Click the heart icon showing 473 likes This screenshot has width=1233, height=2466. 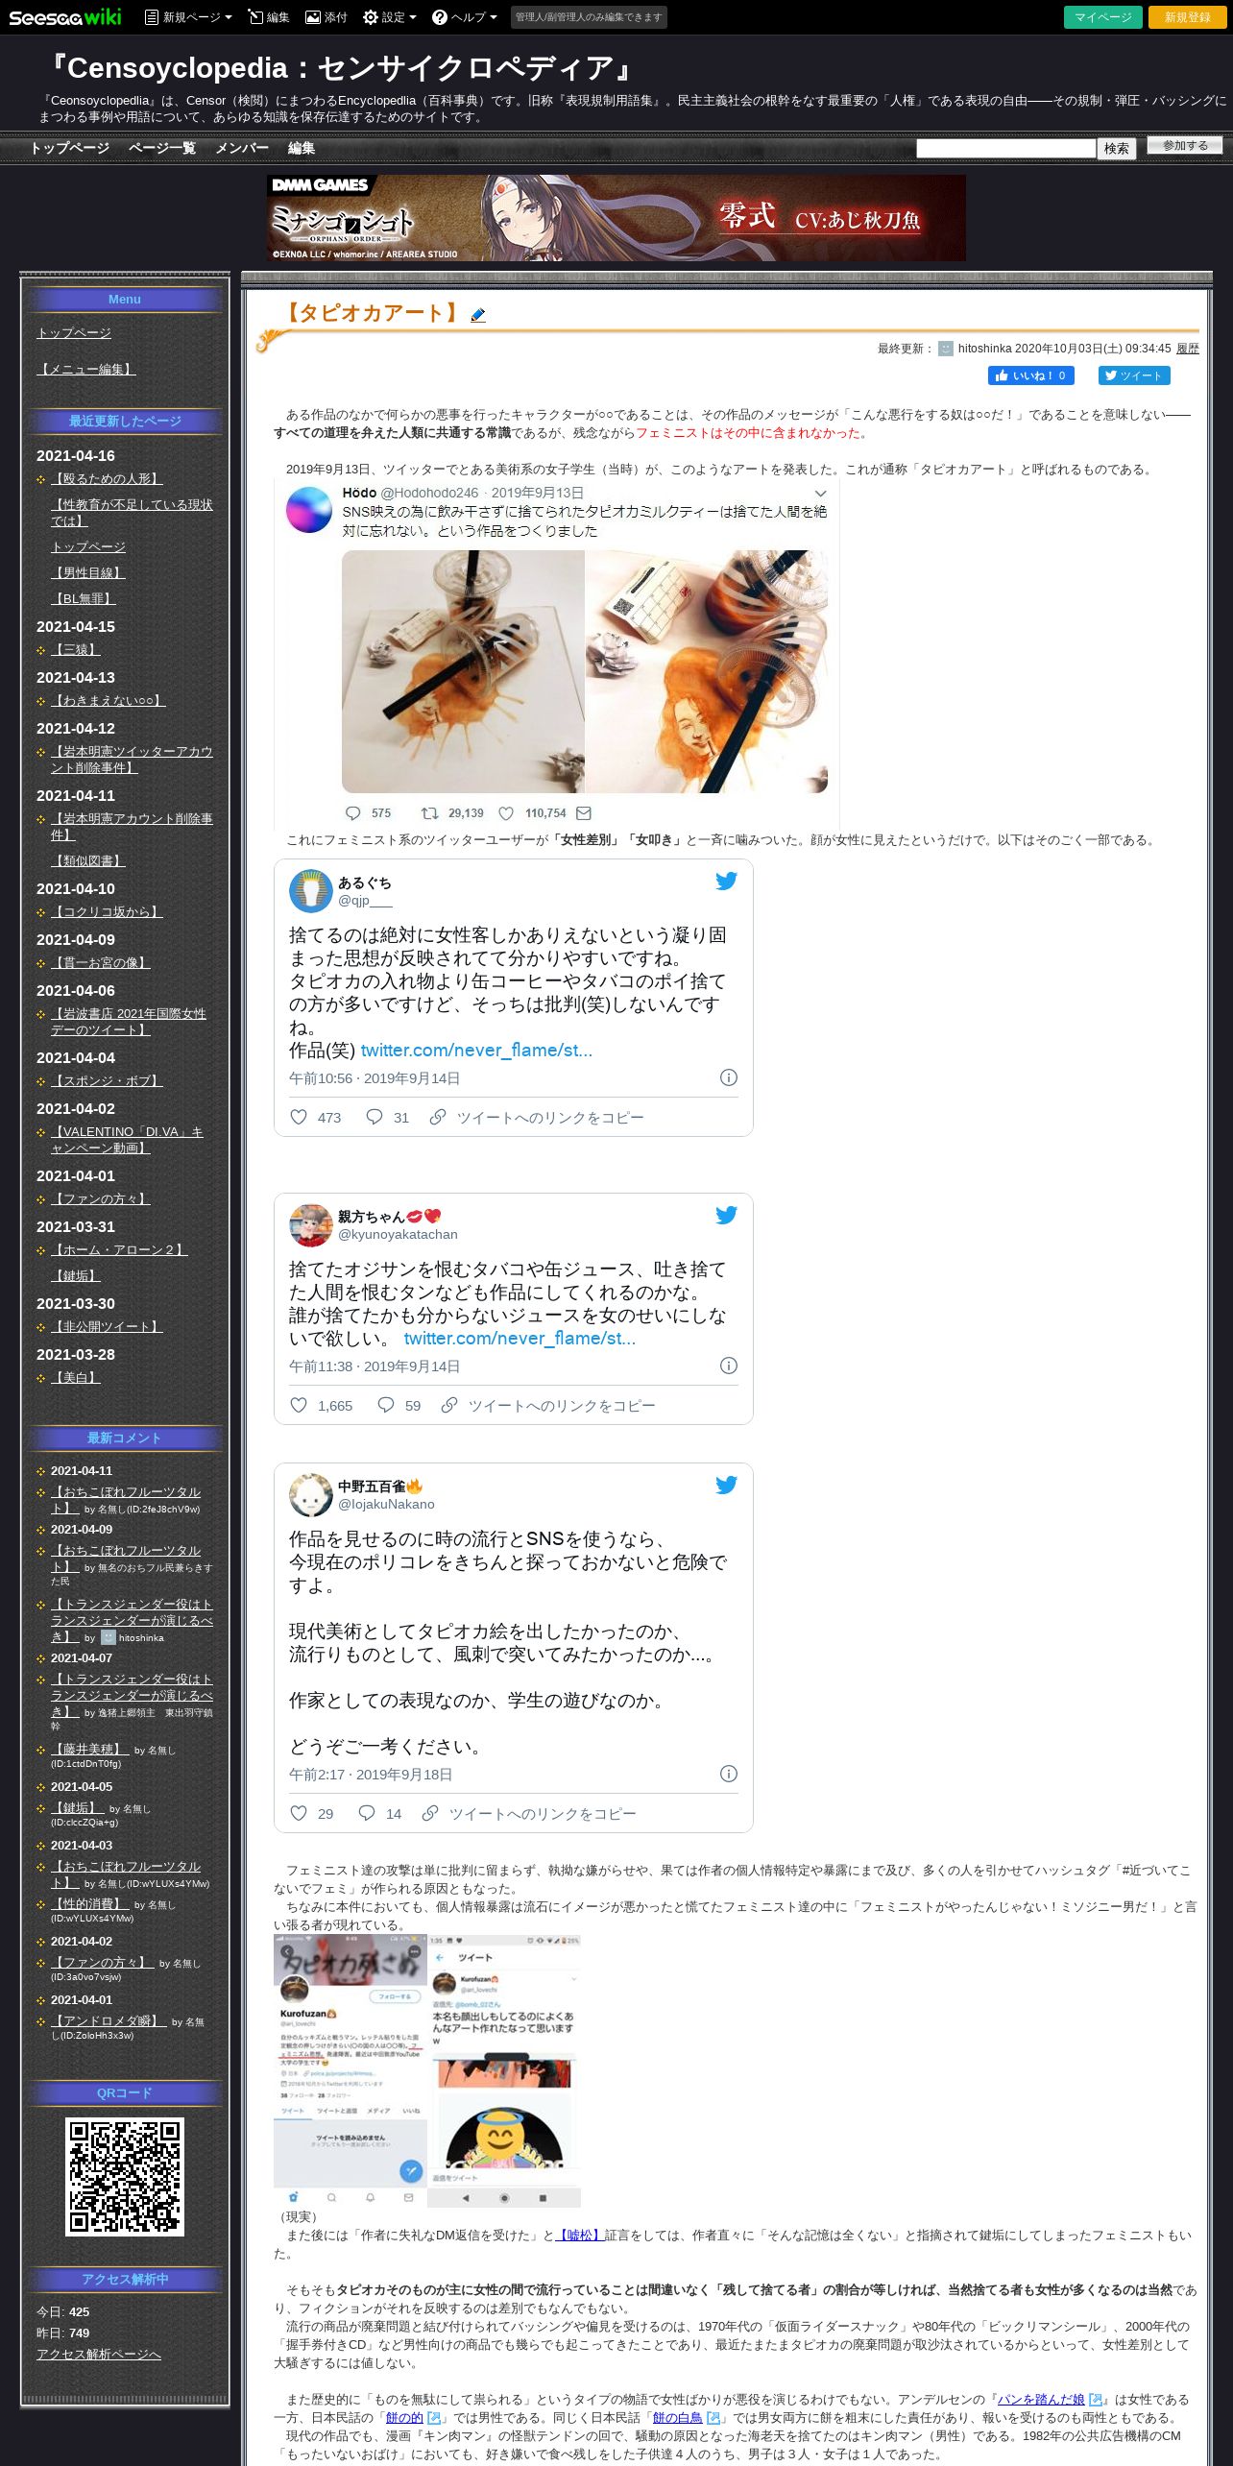tap(299, 1117)
